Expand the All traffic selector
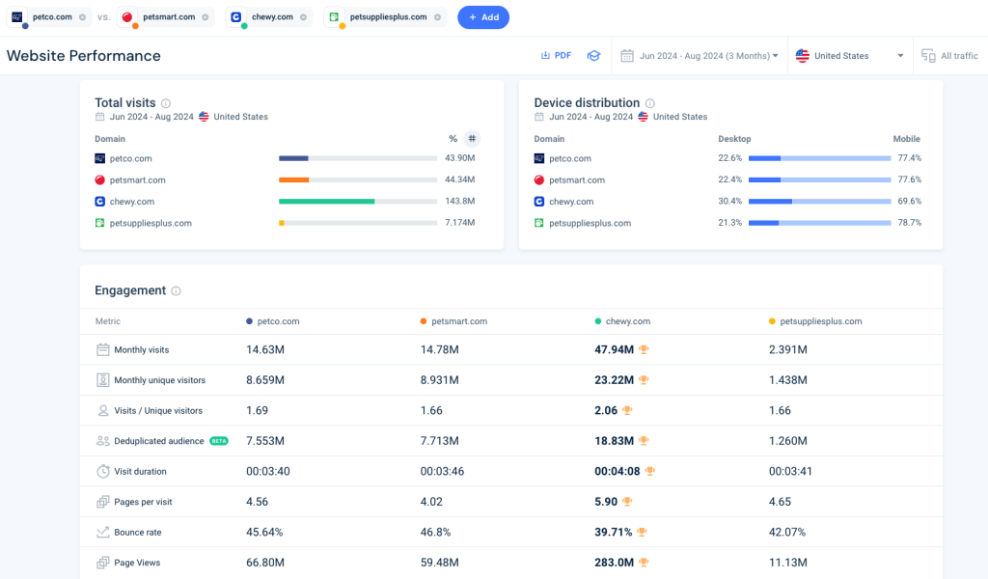Image resolution: width=988 pixels, height=579 pixels. 952,55
